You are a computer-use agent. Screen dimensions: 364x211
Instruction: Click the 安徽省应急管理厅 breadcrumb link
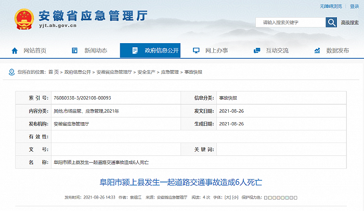[x=114, y=72]
